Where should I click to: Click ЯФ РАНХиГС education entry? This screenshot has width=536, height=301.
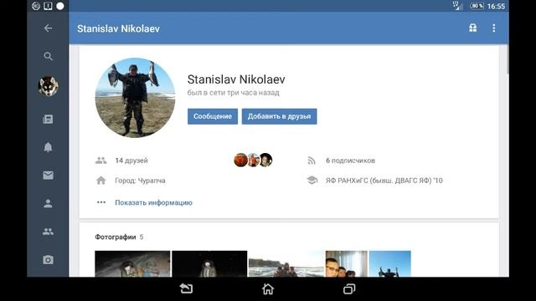click(384, 181)
